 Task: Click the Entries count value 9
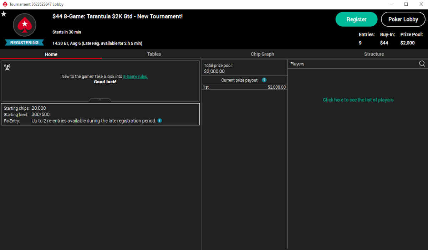pyautogui.click(x=360, y=43)
